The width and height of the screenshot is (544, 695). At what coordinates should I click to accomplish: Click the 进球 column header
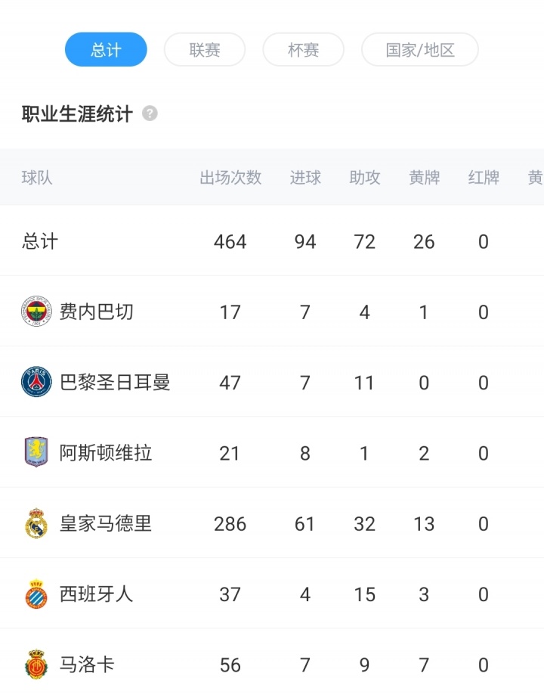pyautogui.click(x=305, y=178)
